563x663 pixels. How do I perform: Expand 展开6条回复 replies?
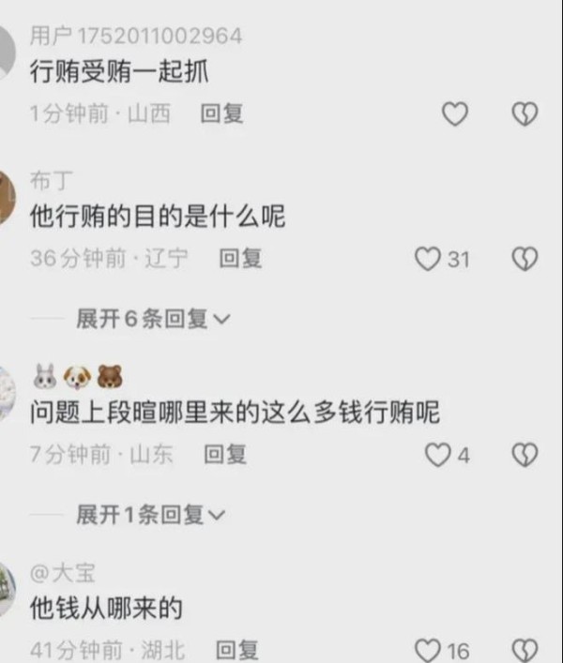[153, 319]
